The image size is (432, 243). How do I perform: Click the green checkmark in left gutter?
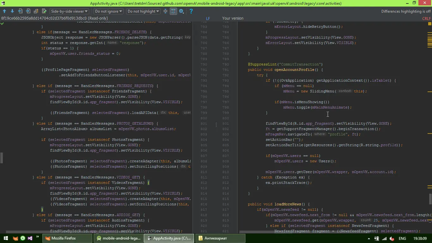coord(2,24)
